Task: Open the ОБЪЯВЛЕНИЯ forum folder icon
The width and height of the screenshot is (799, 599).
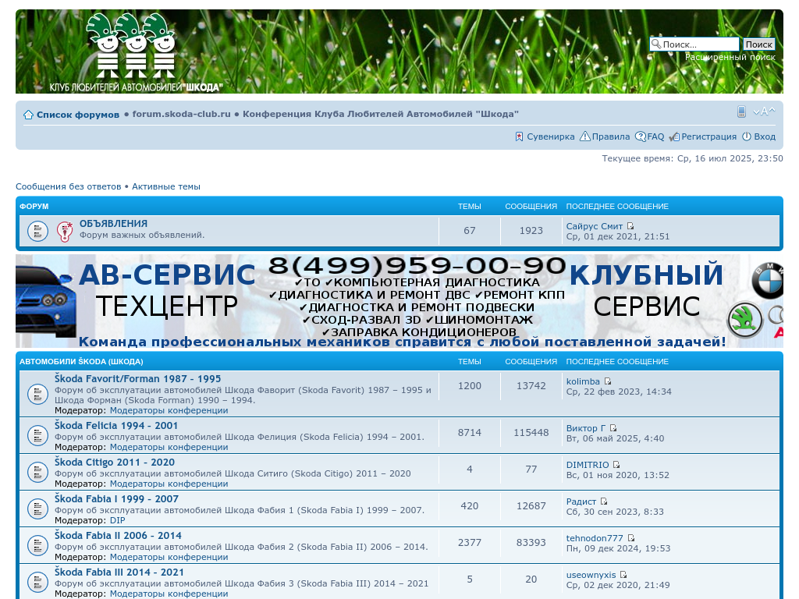Action: (x=37, y=232)
